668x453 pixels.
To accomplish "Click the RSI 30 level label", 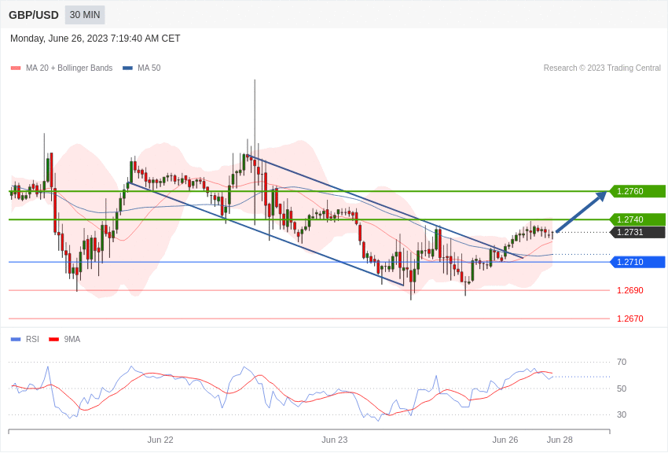I will [x=622, y=414].
